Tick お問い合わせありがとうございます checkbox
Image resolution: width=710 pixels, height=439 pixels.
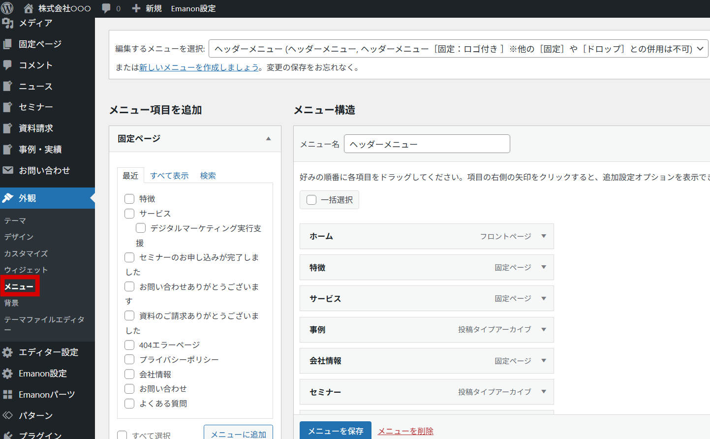pos(129,286)
